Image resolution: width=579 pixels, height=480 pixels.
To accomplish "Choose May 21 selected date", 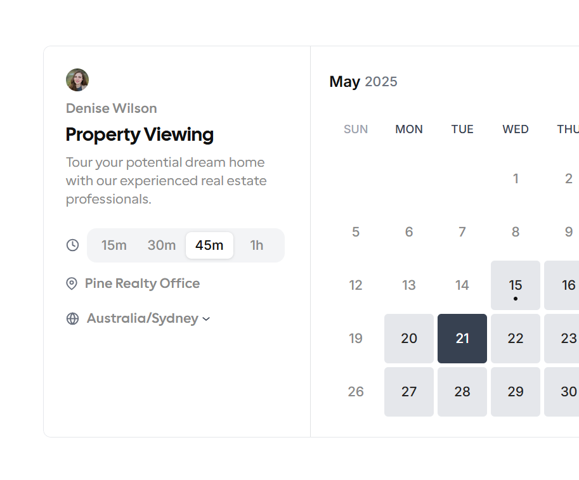I will [x=462, y=339].
